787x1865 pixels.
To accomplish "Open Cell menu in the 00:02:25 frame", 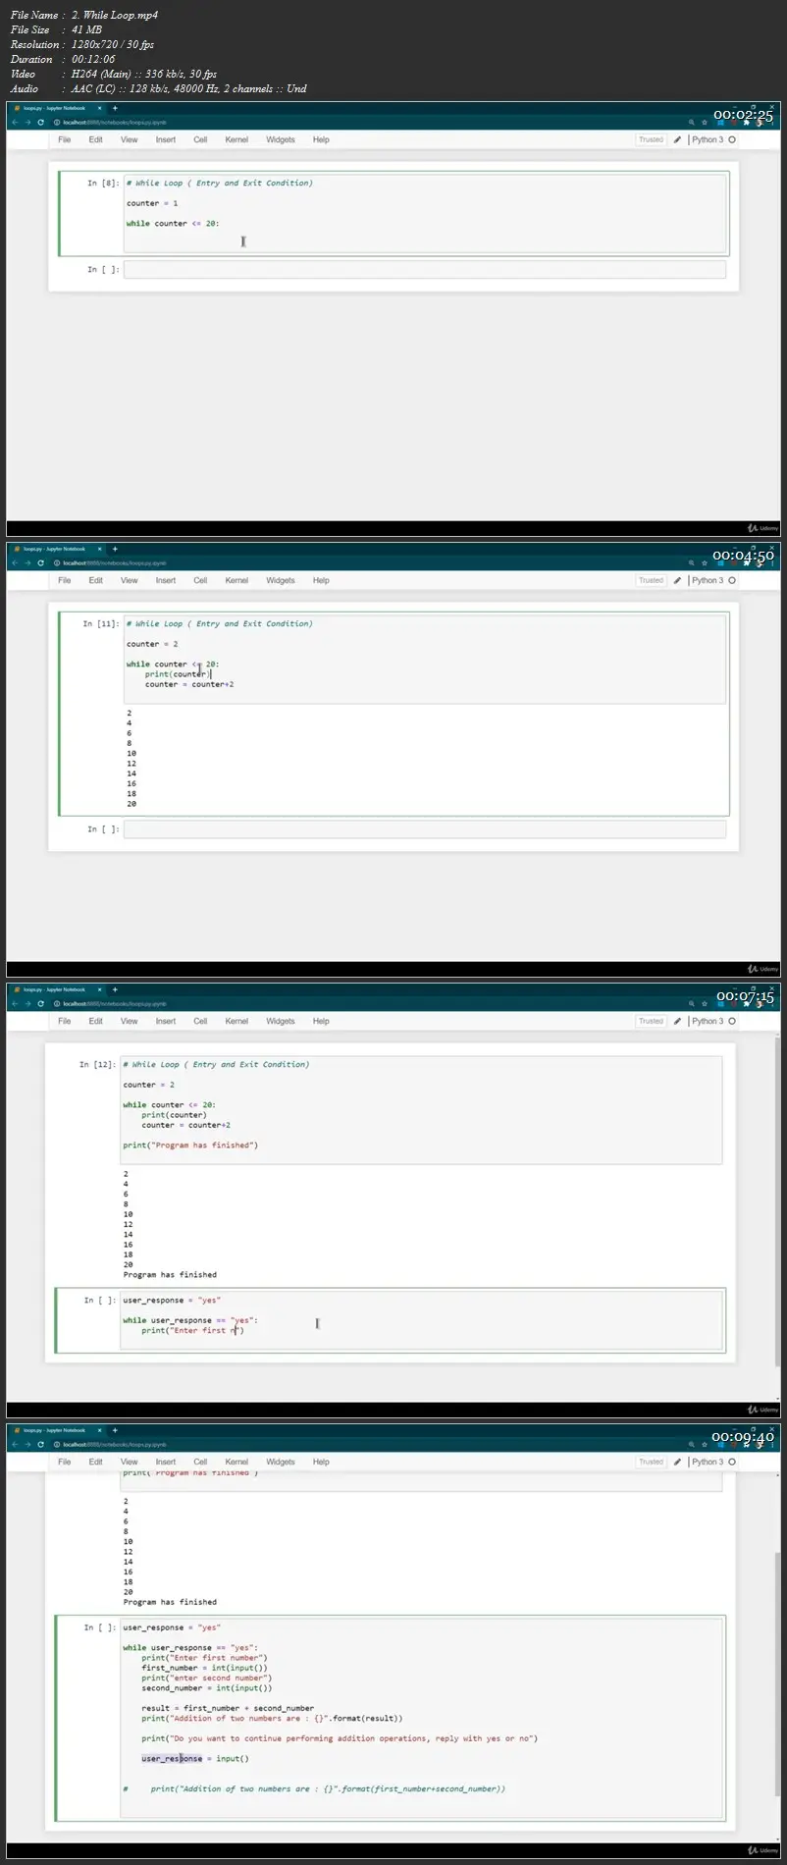I will (x=200, y=139).
